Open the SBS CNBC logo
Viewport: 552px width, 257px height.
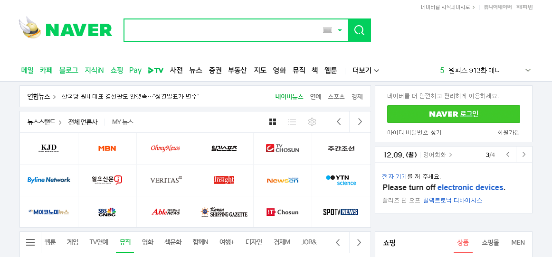(107, 212)
